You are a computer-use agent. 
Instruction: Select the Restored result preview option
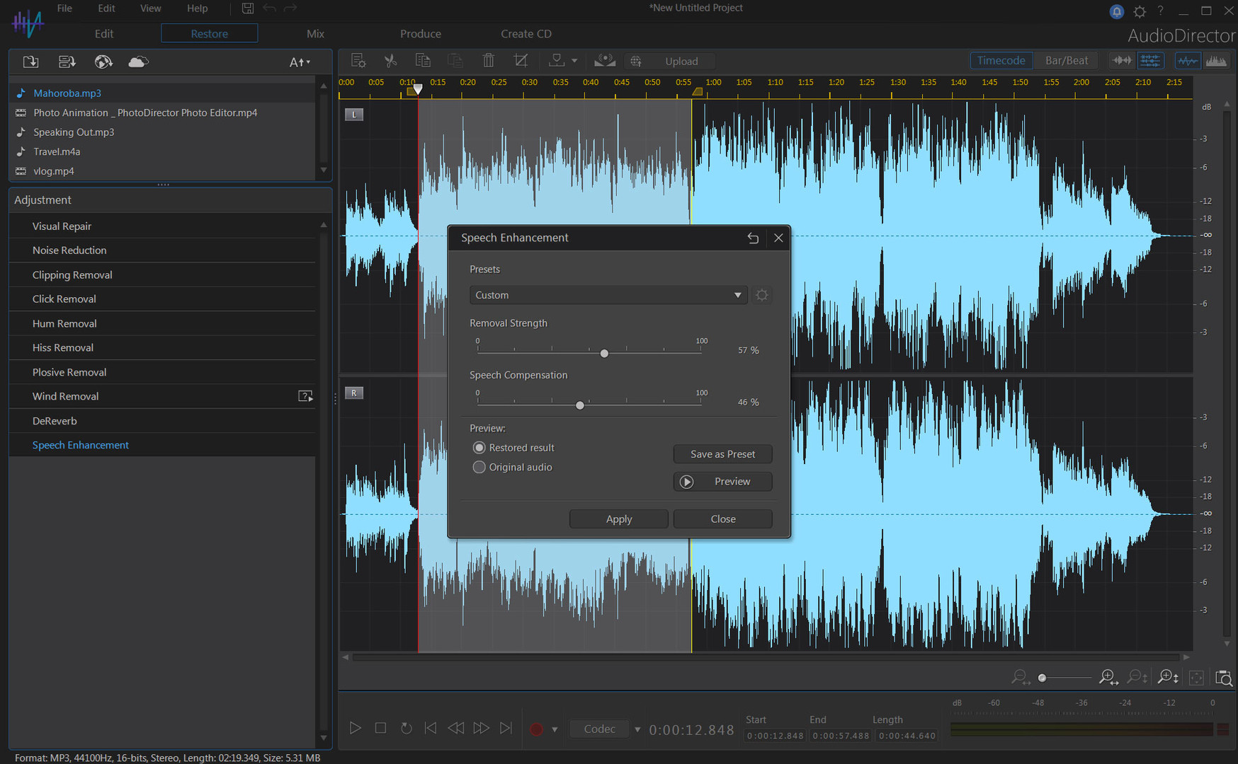(x=479, y=447)
